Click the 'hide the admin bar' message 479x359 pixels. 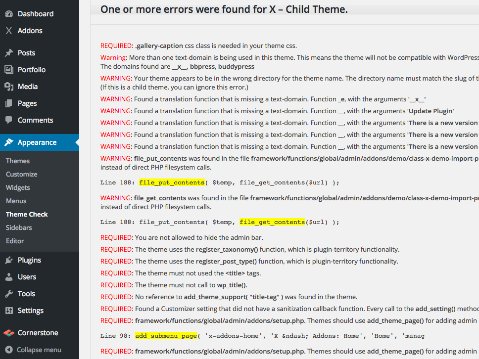pyautogui.click(x=182, y=237)
